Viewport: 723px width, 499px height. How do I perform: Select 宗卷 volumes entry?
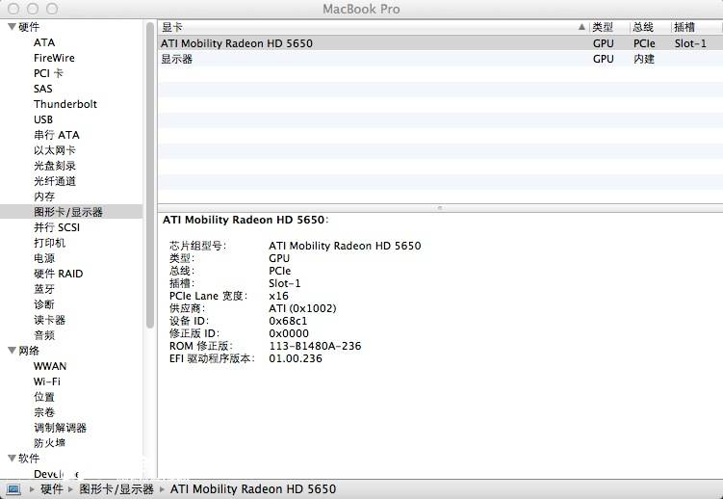click(44, 412)
